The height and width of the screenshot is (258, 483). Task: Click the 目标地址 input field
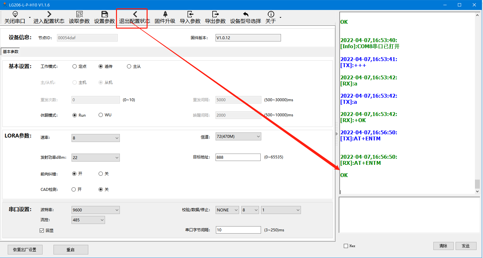238,157
